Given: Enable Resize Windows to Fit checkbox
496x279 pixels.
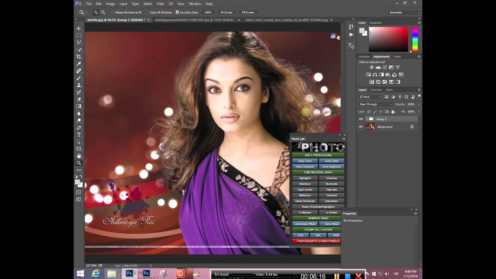Looking at the screenshot, I should (113, 12).
